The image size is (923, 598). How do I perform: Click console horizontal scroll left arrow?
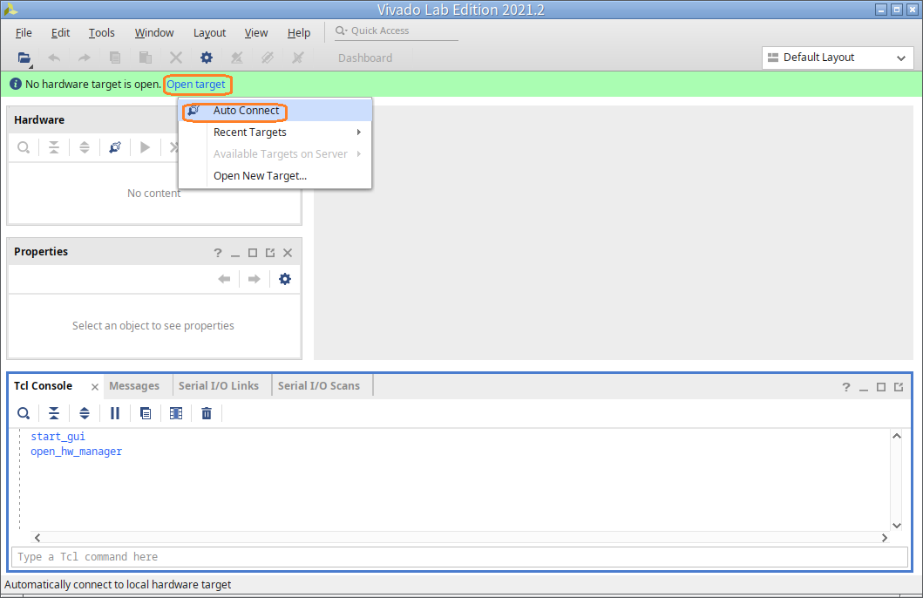tap(37, 538)
